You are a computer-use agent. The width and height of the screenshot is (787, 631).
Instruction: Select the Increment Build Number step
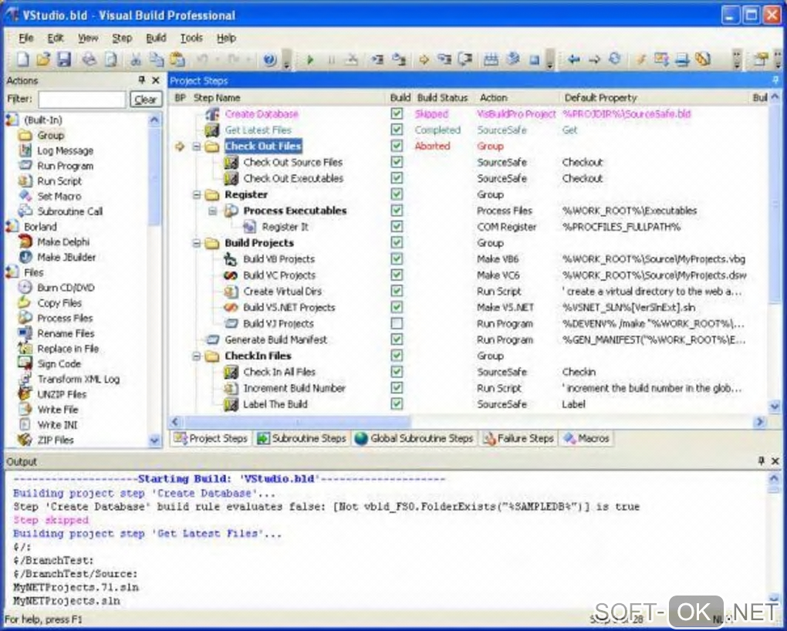coord(294,388)
